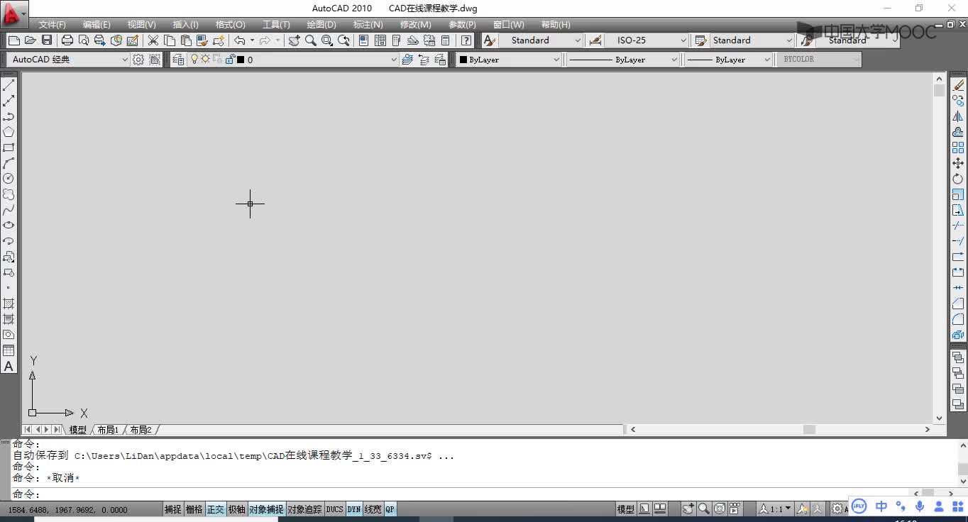968x522 pixels.
Task: Click the black layer color swatch
Action: [x=241, y=60]
